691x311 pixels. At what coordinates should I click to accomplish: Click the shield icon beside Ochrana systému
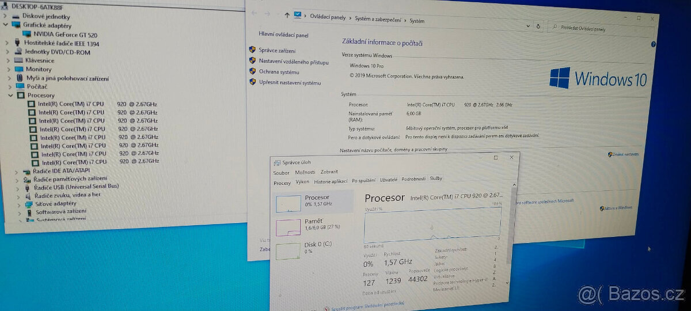tap(252, 71)
